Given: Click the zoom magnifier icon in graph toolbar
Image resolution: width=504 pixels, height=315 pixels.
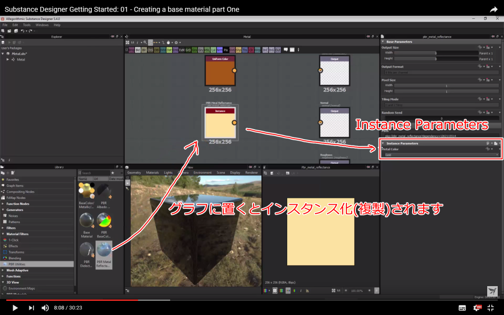Looking at the screenshot, I should pyautogui.click(x=145, y=43).
